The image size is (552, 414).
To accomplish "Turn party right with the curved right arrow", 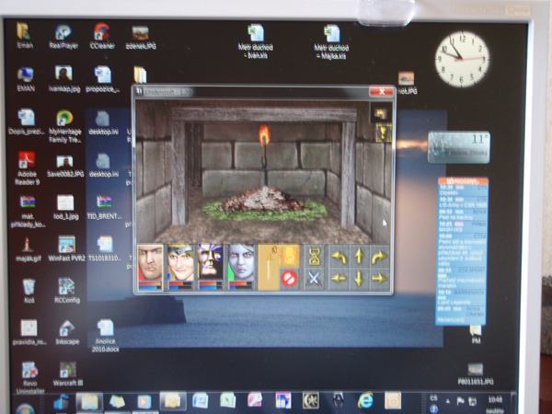I will [x=379, y=257].
